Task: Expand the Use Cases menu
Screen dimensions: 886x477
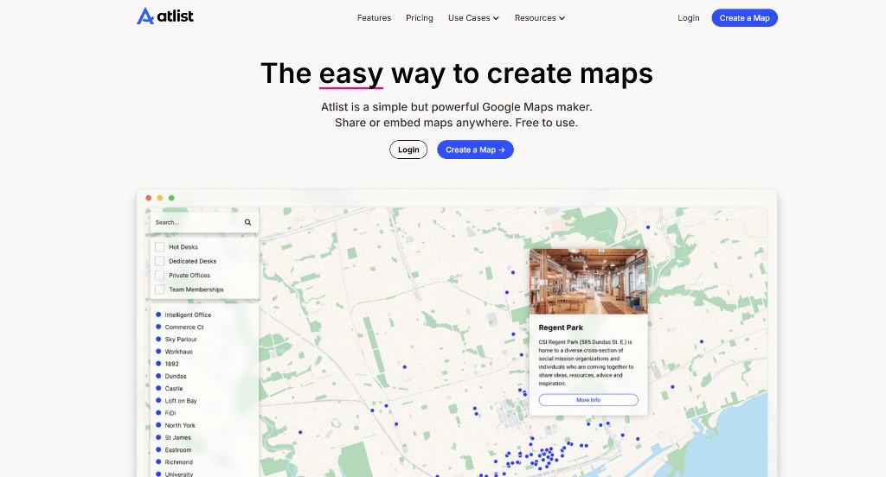Action: pyautogui.click(x=473, y=18)
